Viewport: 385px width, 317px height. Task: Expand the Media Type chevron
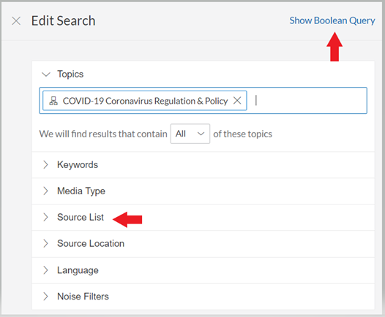point(45,191)
